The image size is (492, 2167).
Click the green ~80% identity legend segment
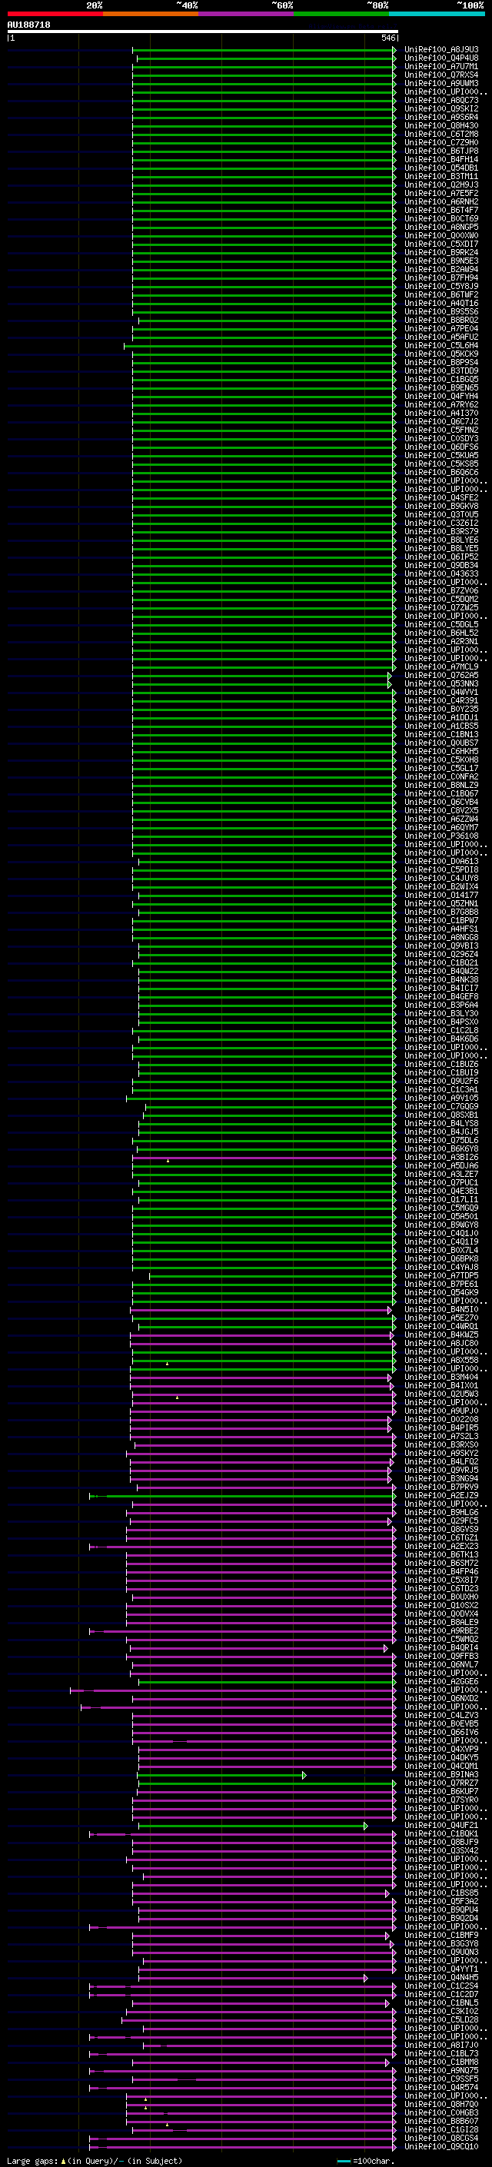tap(341, 14)
